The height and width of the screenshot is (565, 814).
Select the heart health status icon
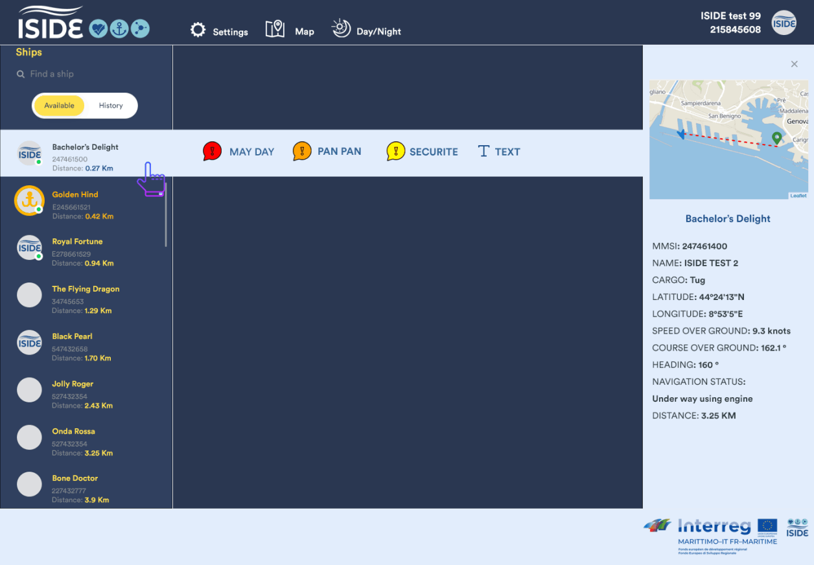tap(98, 29)
